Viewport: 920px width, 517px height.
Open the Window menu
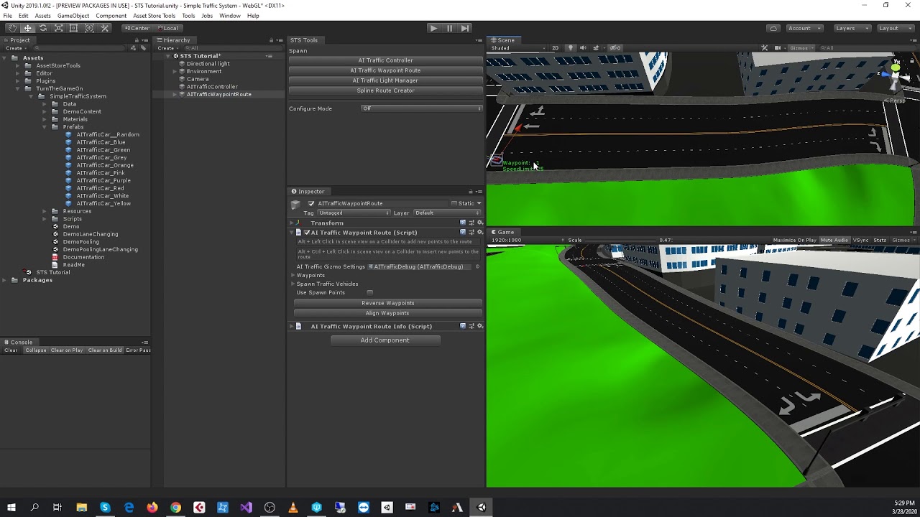(x=230, y=16)
